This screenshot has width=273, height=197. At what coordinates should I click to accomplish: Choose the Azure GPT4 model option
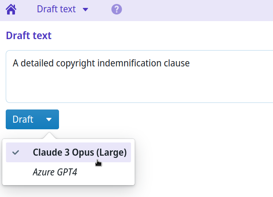(55, 172)
